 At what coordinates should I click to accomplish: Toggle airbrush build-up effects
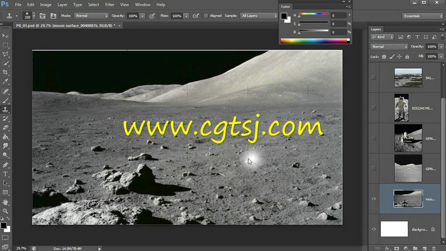(x=196, y=16)
